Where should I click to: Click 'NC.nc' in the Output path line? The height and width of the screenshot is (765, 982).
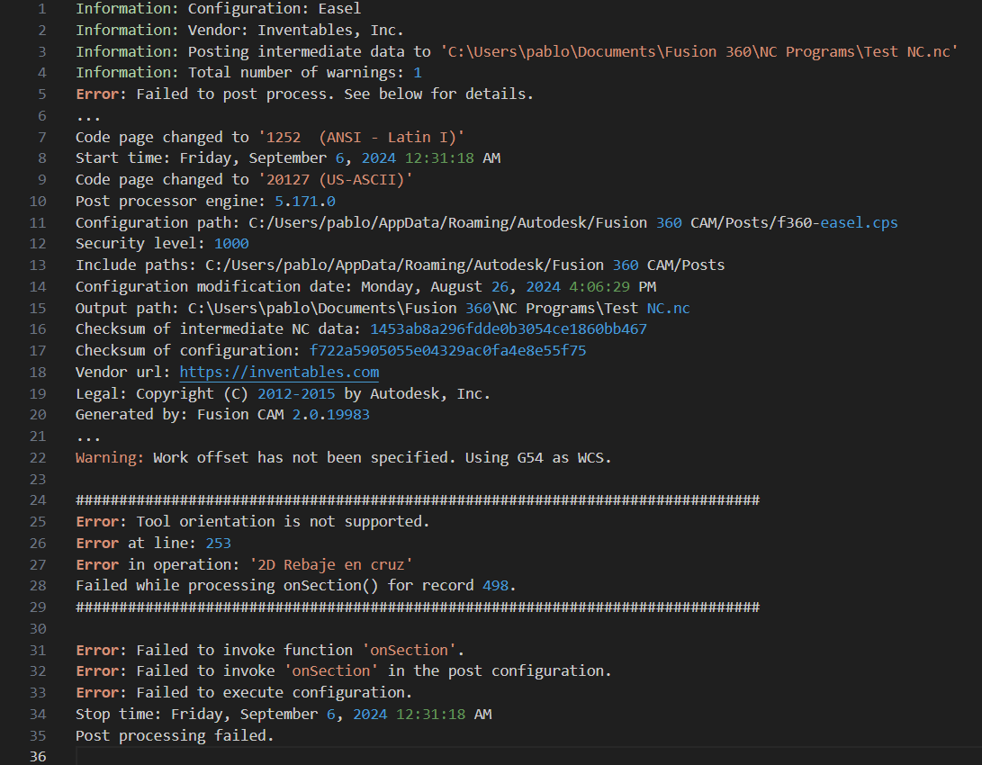pos(668,308)
